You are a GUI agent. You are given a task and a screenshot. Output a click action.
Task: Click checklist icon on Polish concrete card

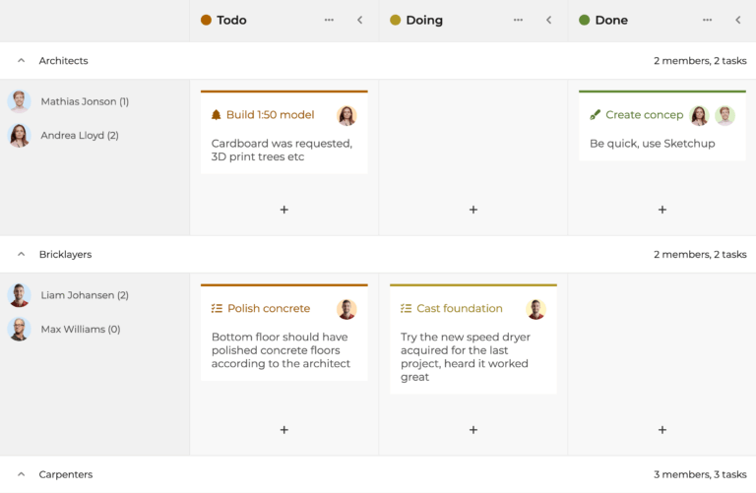pyautogui.click(x=217, y=309)
